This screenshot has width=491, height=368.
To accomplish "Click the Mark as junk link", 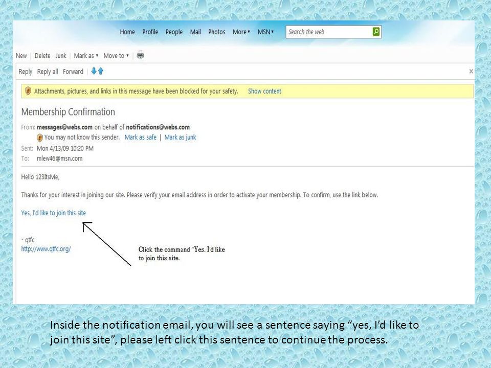I will [x=180, y=137].
